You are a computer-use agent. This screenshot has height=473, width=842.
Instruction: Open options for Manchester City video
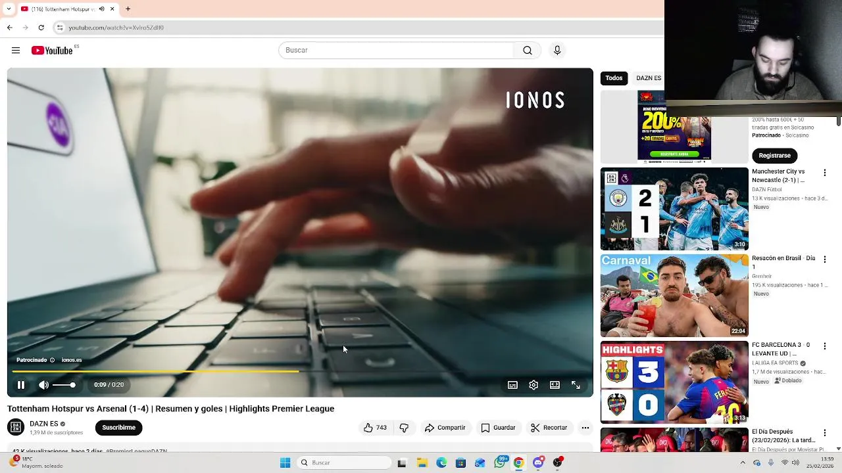(x=825, y=173)
